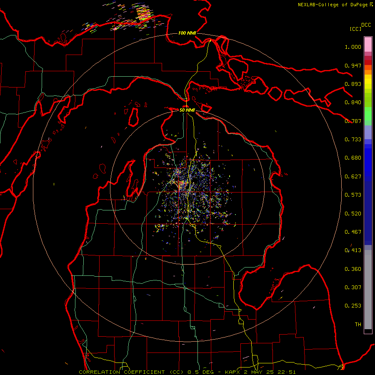Click the colorful radar echoes north of Lake Superior shore
This screenshot has width=375, height=375.
pyautogui.click(x=143, y=13)
